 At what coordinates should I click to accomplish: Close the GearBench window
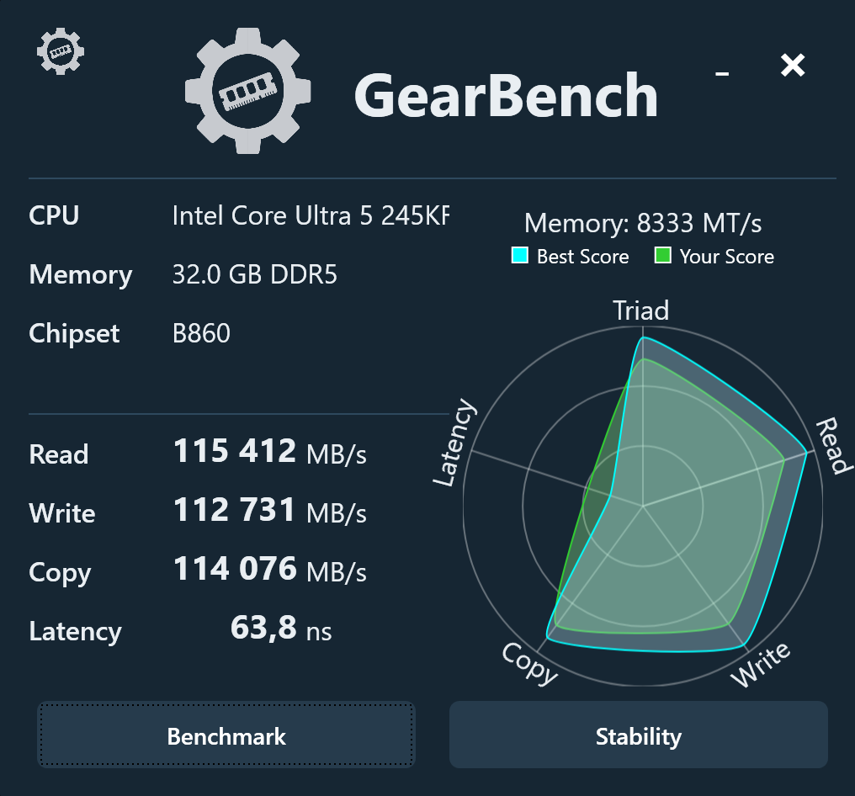pos(793,65)
